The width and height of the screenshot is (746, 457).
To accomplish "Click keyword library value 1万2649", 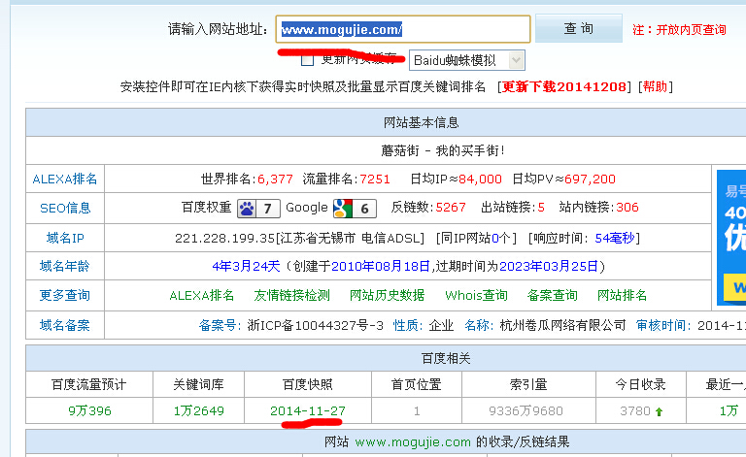I will (199, 411).
